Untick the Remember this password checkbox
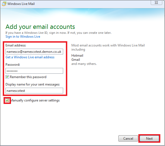This screenshot has height=146, width=165. point(7,77)
